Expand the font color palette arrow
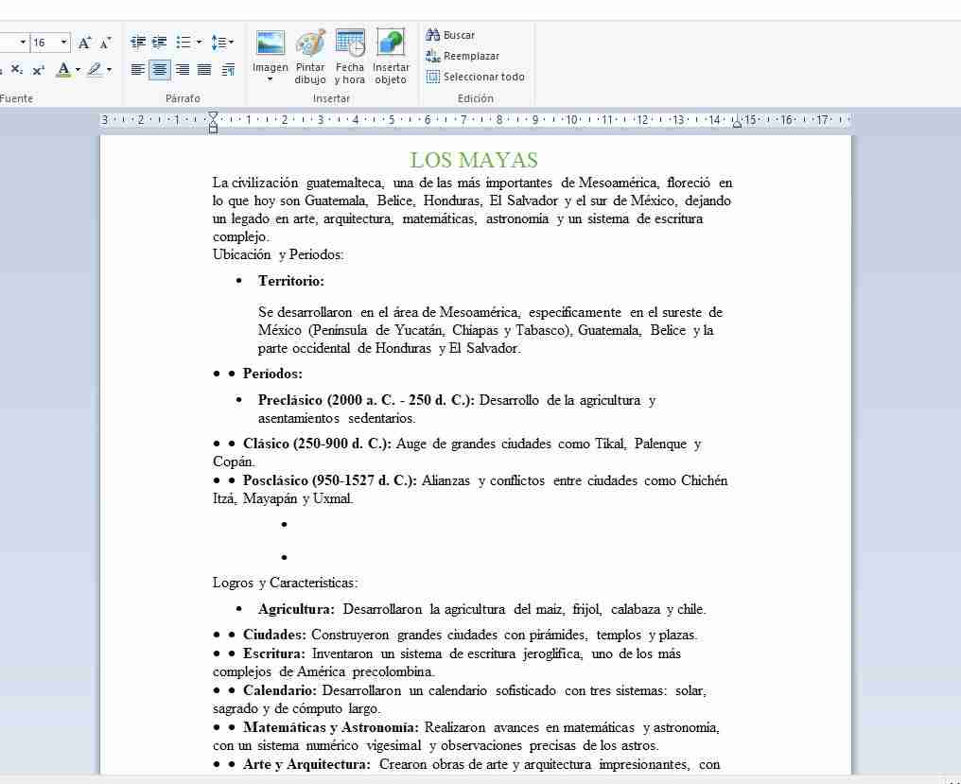 [78, 70]
